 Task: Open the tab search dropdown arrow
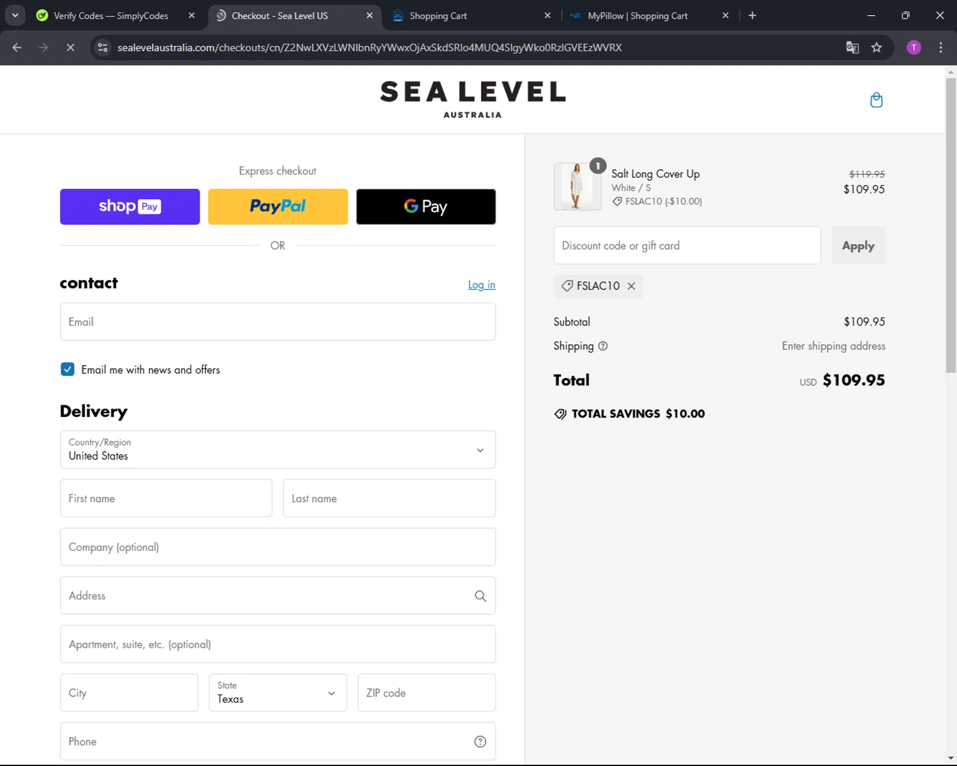pos(15,15)
